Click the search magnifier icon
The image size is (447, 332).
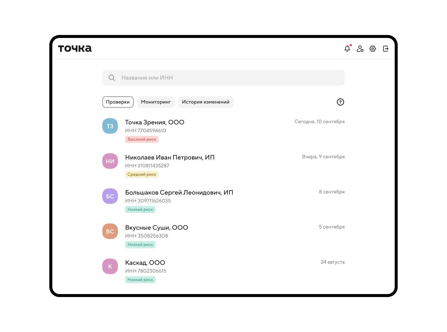click(x=112, y=78)
